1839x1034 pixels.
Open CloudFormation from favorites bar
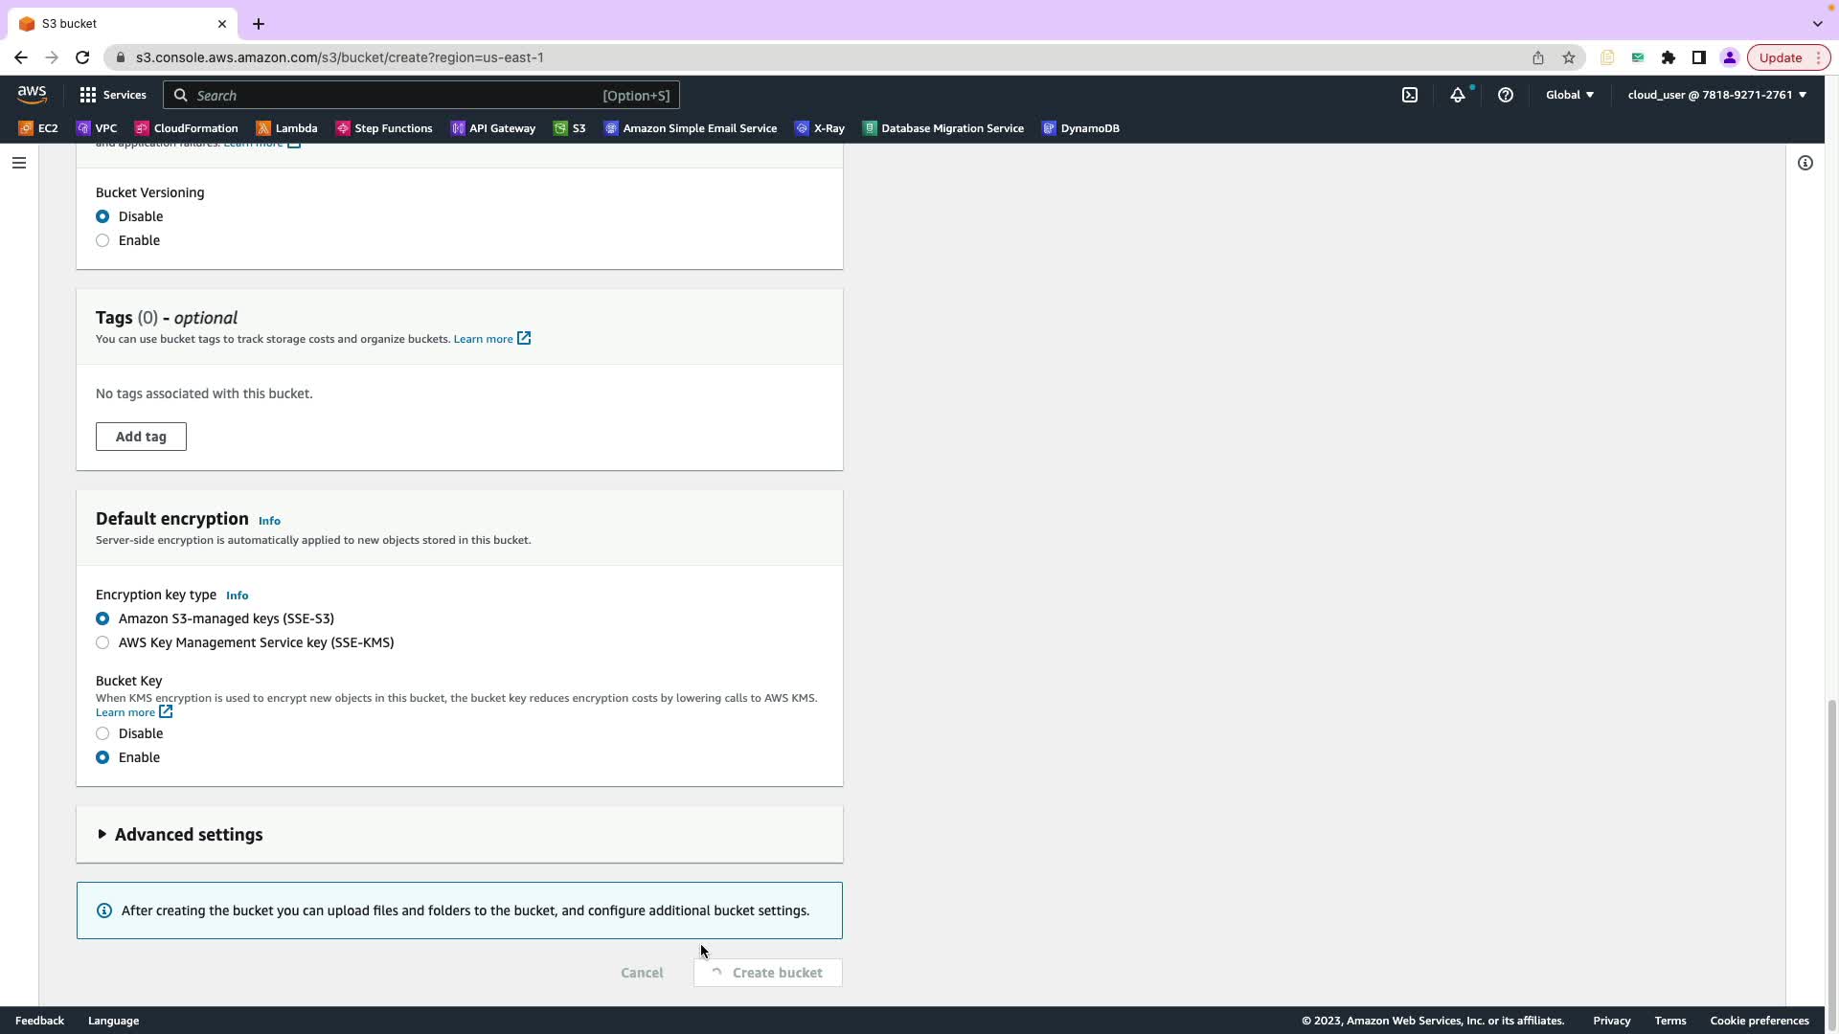point(187,128)
